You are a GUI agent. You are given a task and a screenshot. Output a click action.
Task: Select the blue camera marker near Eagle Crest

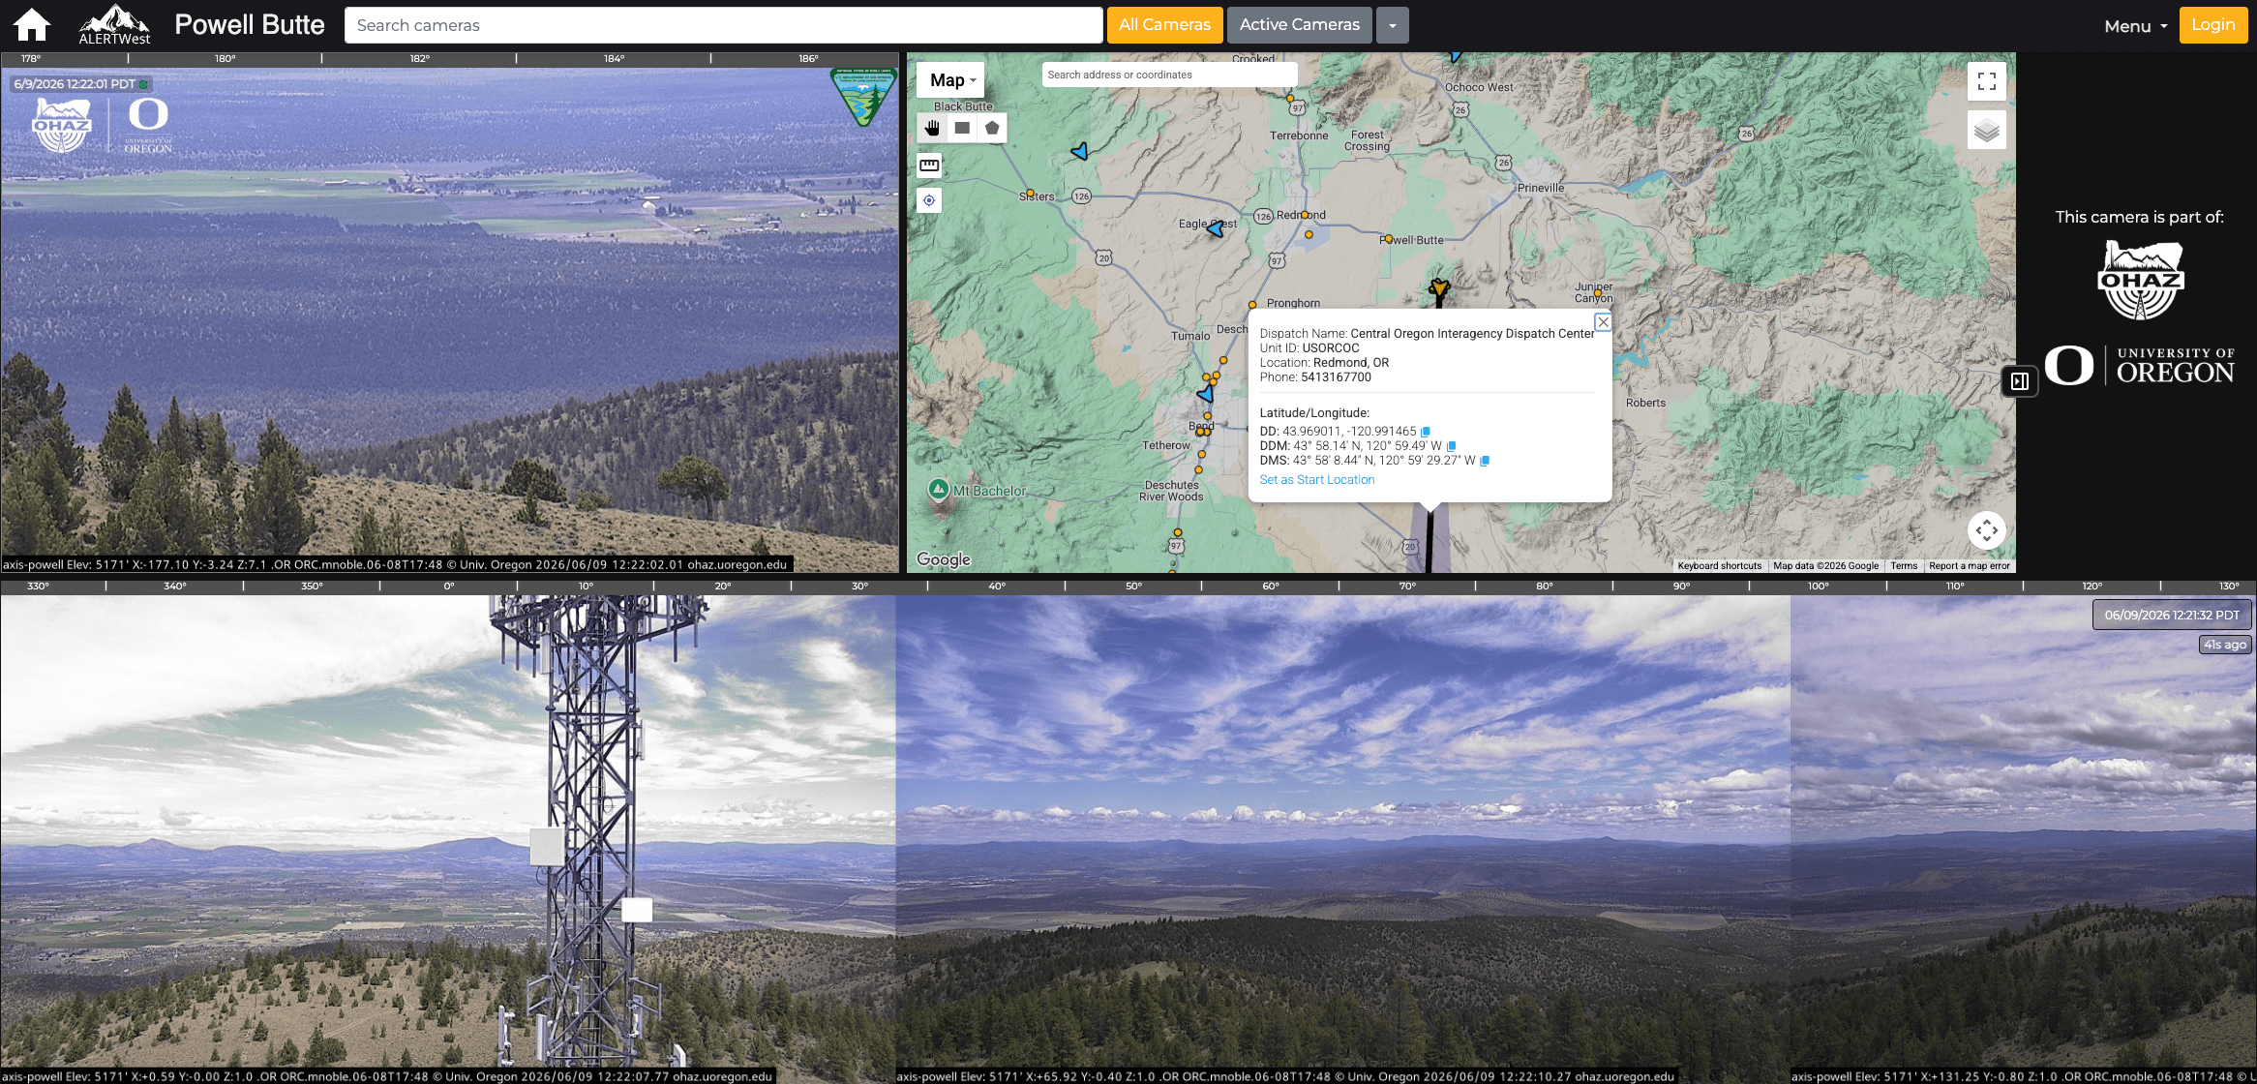tap(1215, 229)
